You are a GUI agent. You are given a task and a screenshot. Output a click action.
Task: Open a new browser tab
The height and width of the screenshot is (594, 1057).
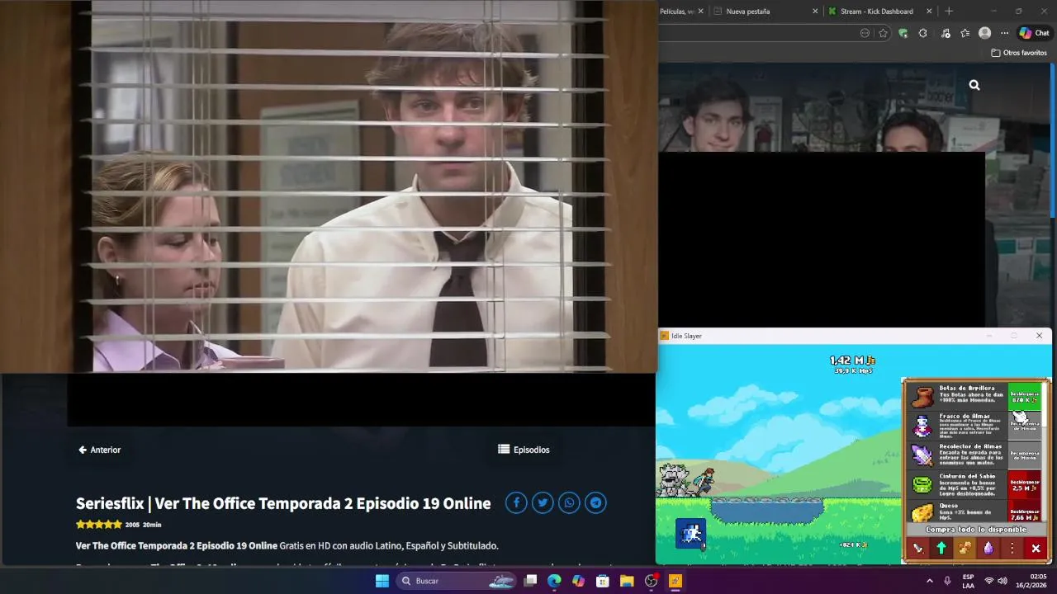(x=949, y=12)
